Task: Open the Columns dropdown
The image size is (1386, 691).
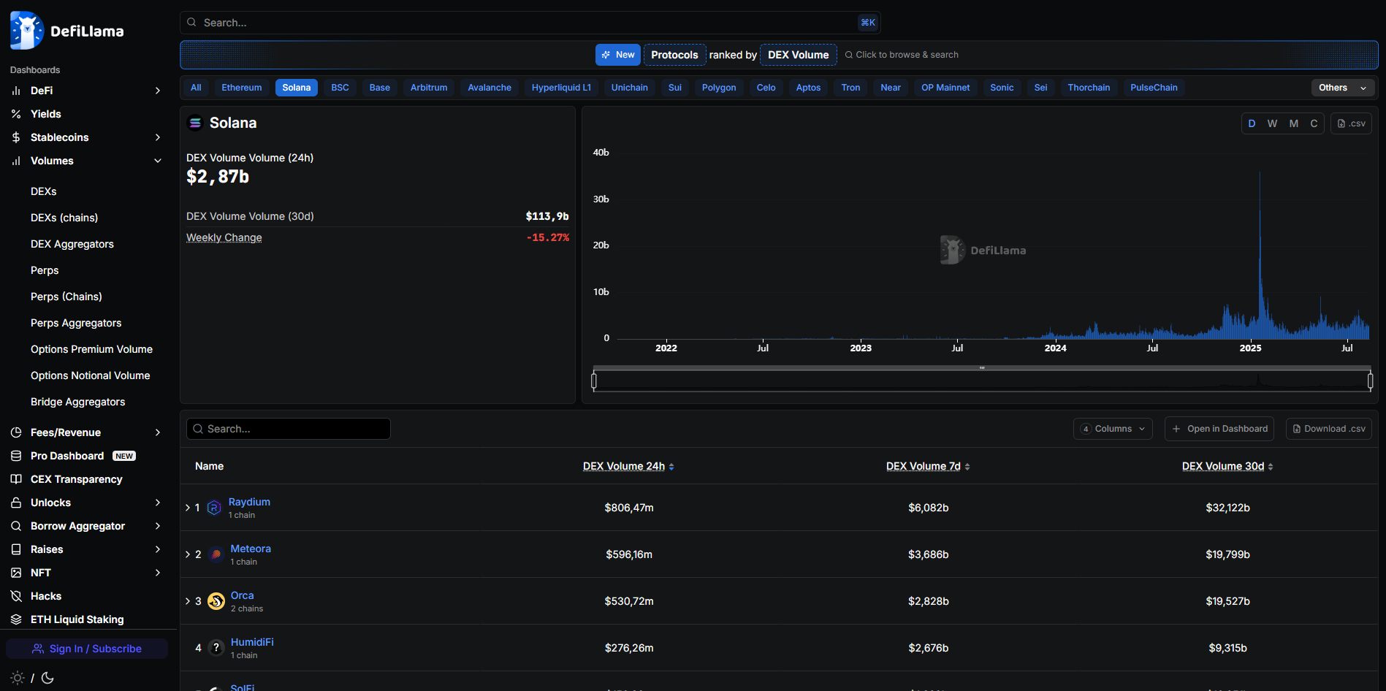Action: 1113,429
